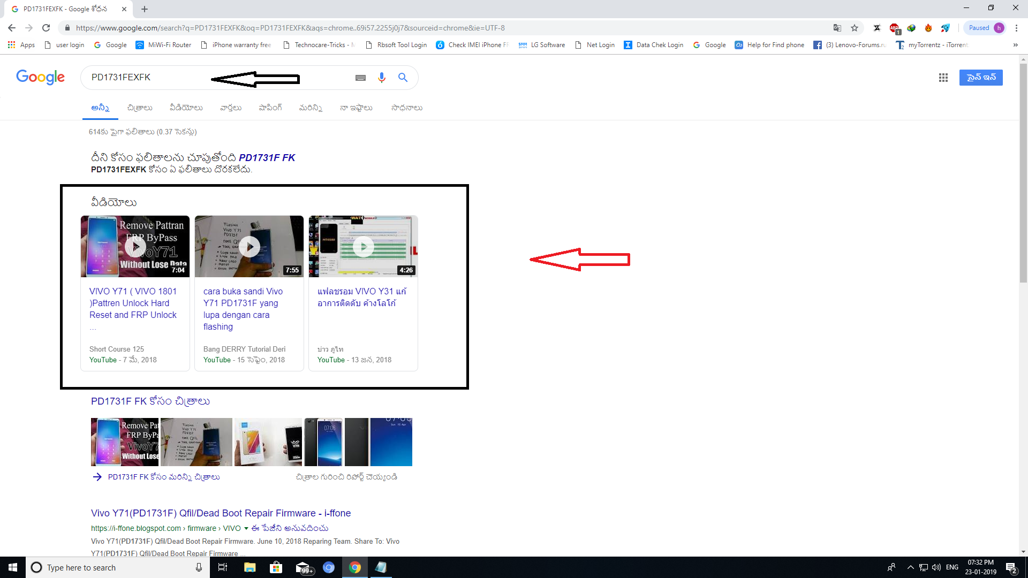Open cara buka sandi Vivo Y71 video link
The width and height of the screenshot is (1028, 578).
pos(243,309)
